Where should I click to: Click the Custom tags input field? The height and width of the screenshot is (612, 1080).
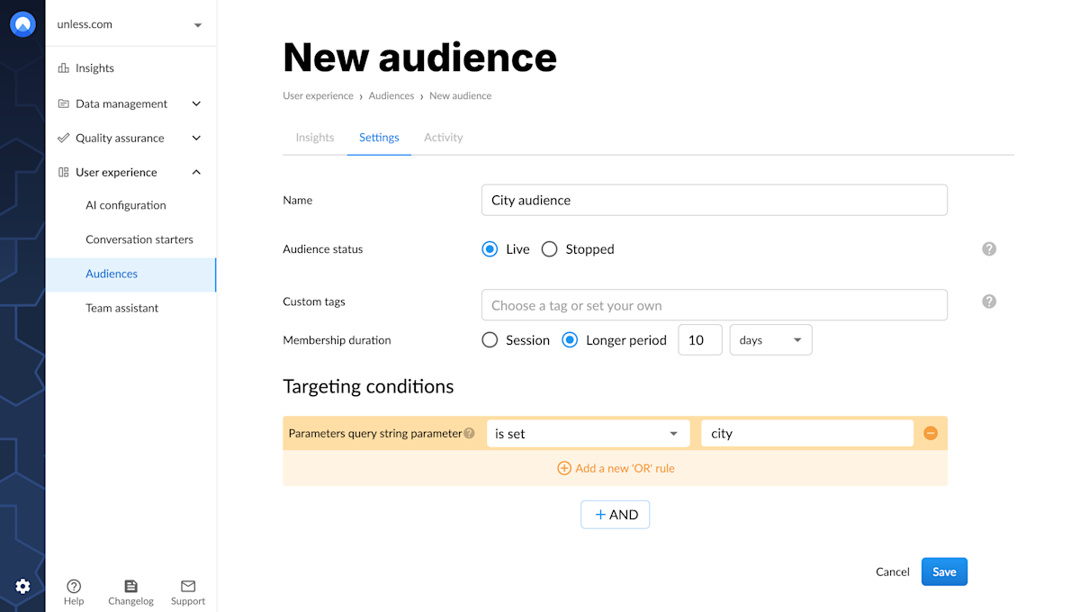click(714, 305)
